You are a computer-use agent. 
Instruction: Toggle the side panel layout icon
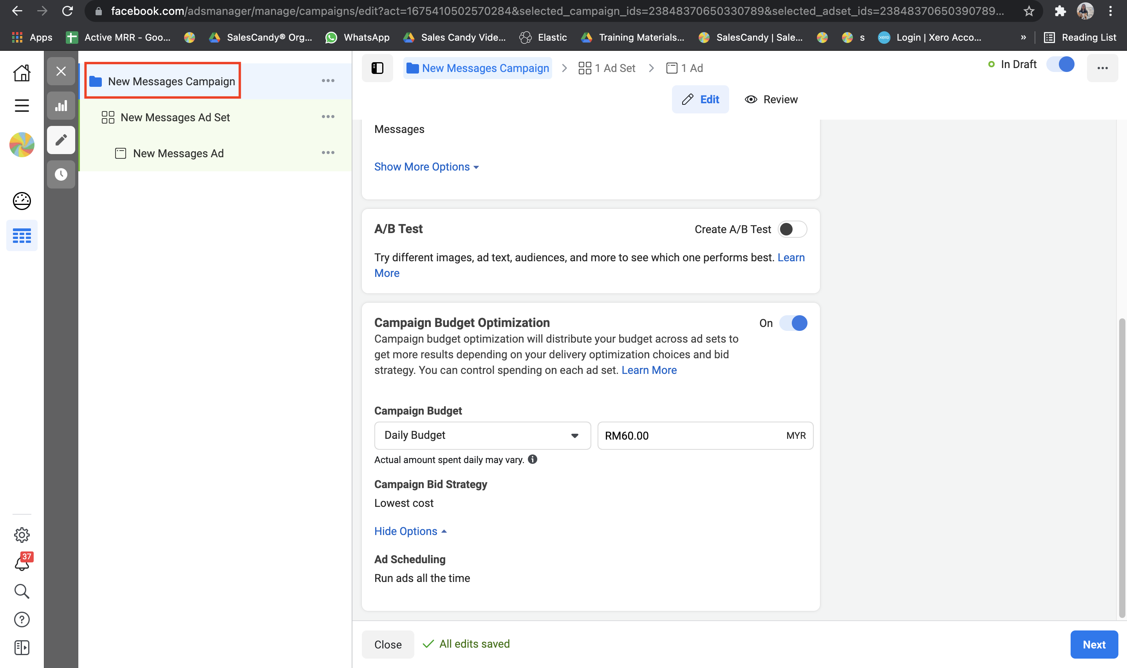(x=377, y=68)
